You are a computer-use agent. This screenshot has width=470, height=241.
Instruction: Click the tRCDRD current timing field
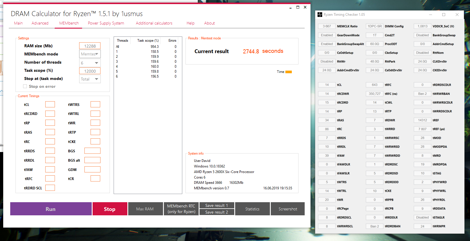(50, 113)
